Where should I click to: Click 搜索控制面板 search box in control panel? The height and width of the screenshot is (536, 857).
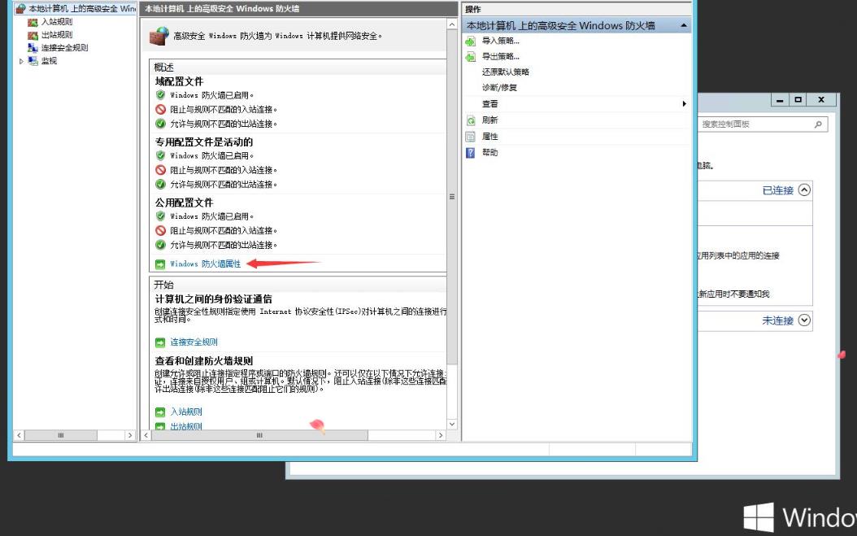coord(762,124)
